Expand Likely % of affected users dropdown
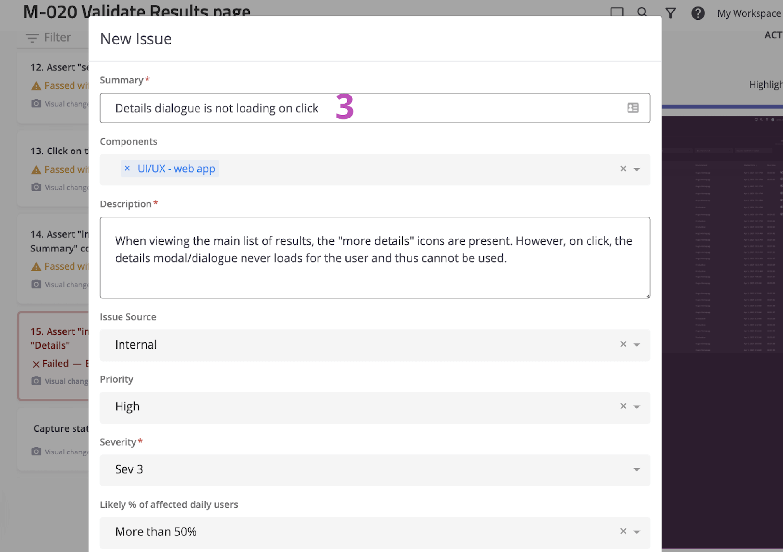The height and width of the screenshot is (552, 784). [x=637, y=532]
